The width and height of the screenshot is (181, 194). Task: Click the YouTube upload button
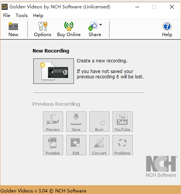point(122,122)
